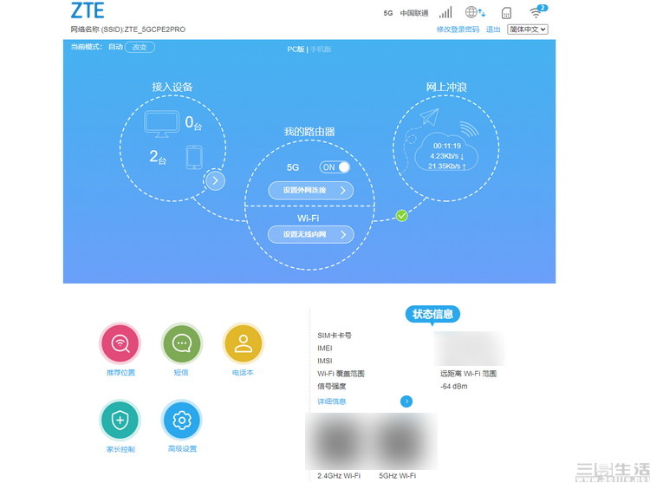Image resolution: width=650 pixels, height=483 pixels.
Task: Click the IMEI label
Action: point(325,349)
